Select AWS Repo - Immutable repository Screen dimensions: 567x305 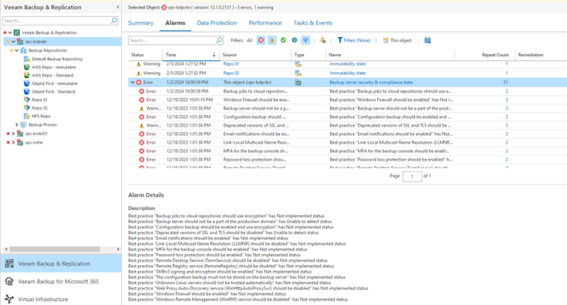click(52, 67)
